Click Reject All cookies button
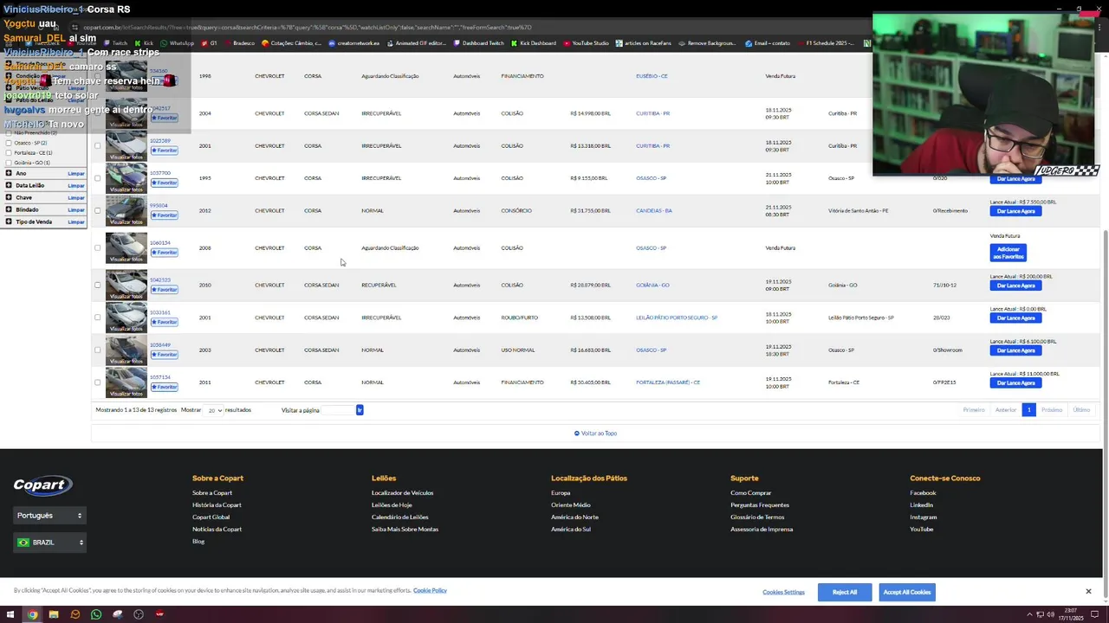Screen dimensions: 1109x623 845,592
